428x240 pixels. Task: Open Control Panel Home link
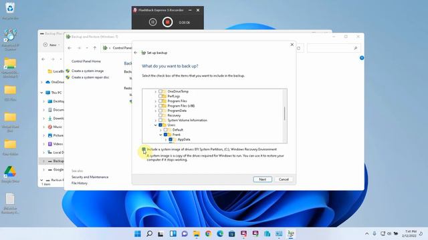tap(86, 61)
